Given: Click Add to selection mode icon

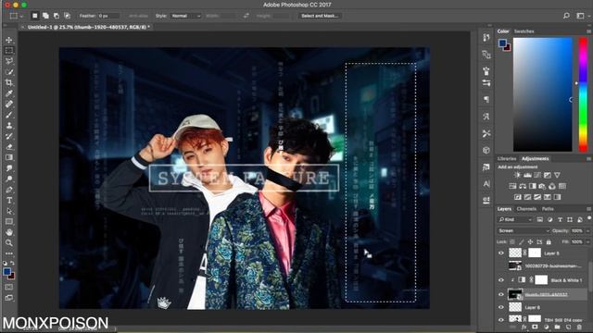Looking at the screenshot, I should coord(45,16).
